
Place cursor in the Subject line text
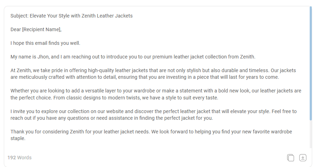(71, 16)
